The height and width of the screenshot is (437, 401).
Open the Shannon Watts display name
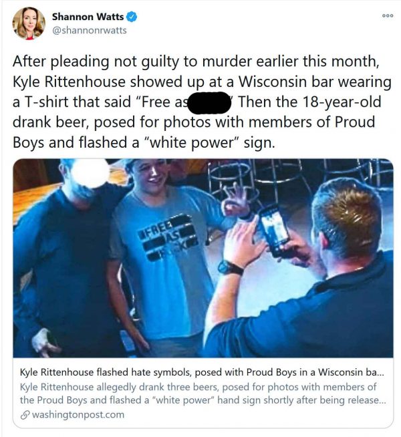(x=88, y=17)
